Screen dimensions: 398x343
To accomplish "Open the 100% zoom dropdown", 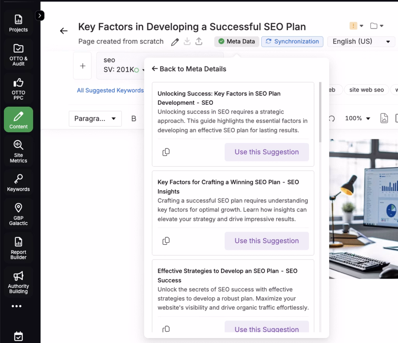I will pyautogui.click(x=358, y=118).
